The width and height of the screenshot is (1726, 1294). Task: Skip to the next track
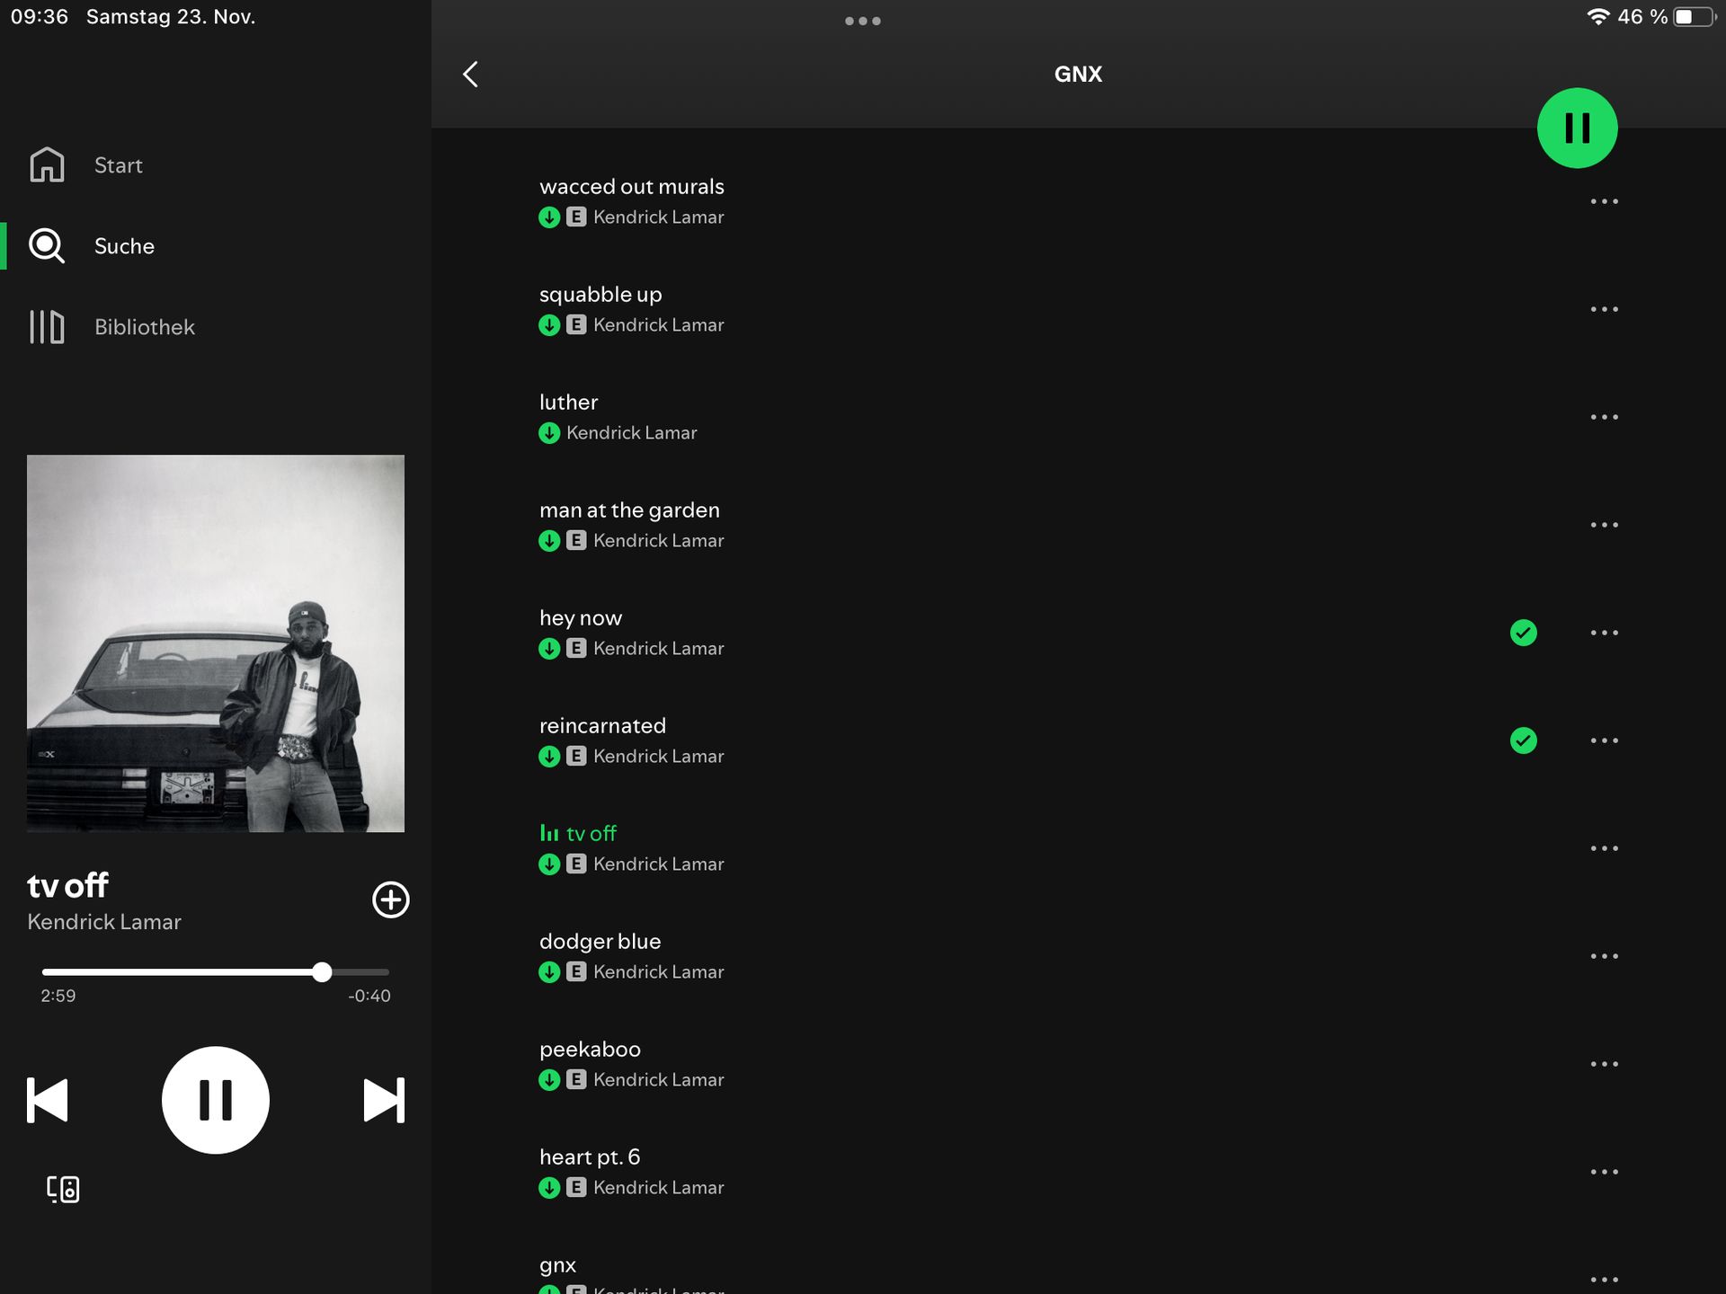pyautogui.click(x=384, y=1100)
